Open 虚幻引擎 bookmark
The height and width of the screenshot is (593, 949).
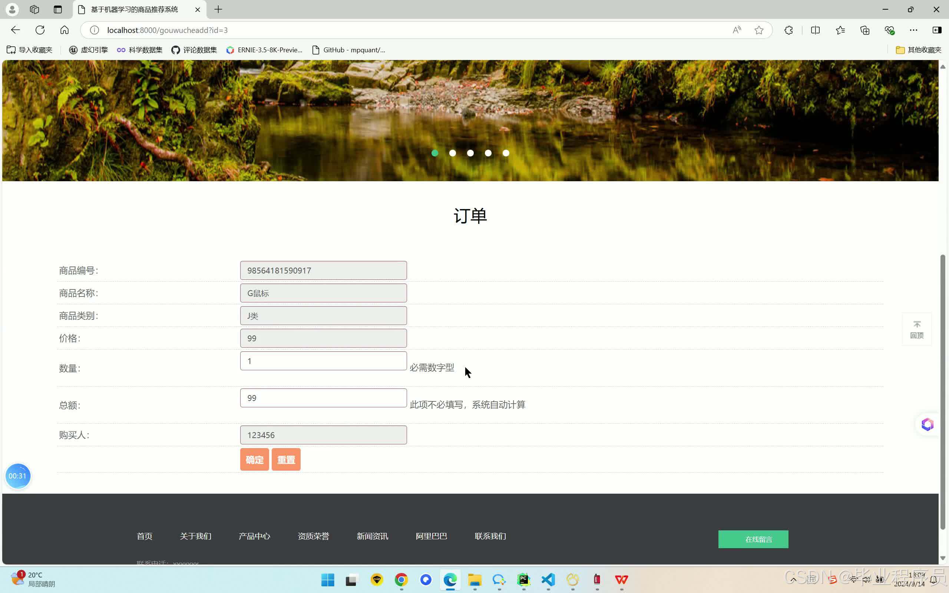point(89,50)
